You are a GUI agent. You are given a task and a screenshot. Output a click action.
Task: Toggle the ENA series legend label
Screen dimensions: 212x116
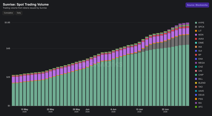point(200,59)
